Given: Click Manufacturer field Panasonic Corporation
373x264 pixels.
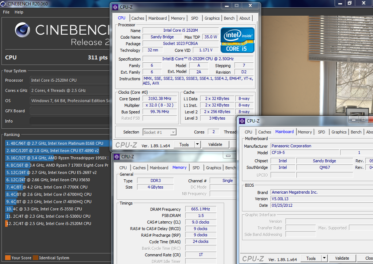Looking at the screenshot, I should pos(322,146).
